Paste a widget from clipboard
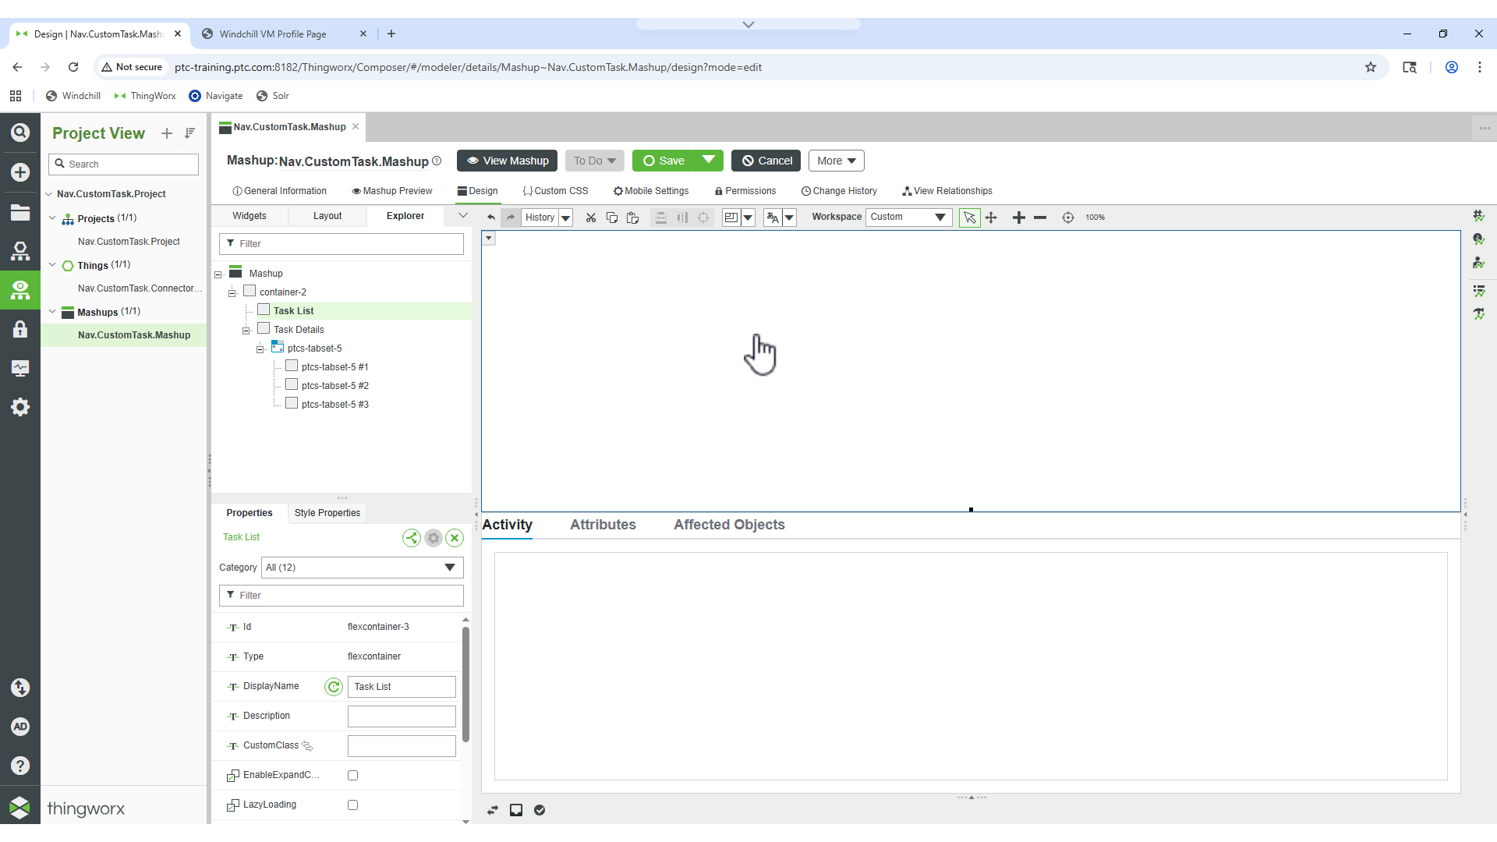The width and height of the screenshot is (1497, 842). [x=632, y=218]
